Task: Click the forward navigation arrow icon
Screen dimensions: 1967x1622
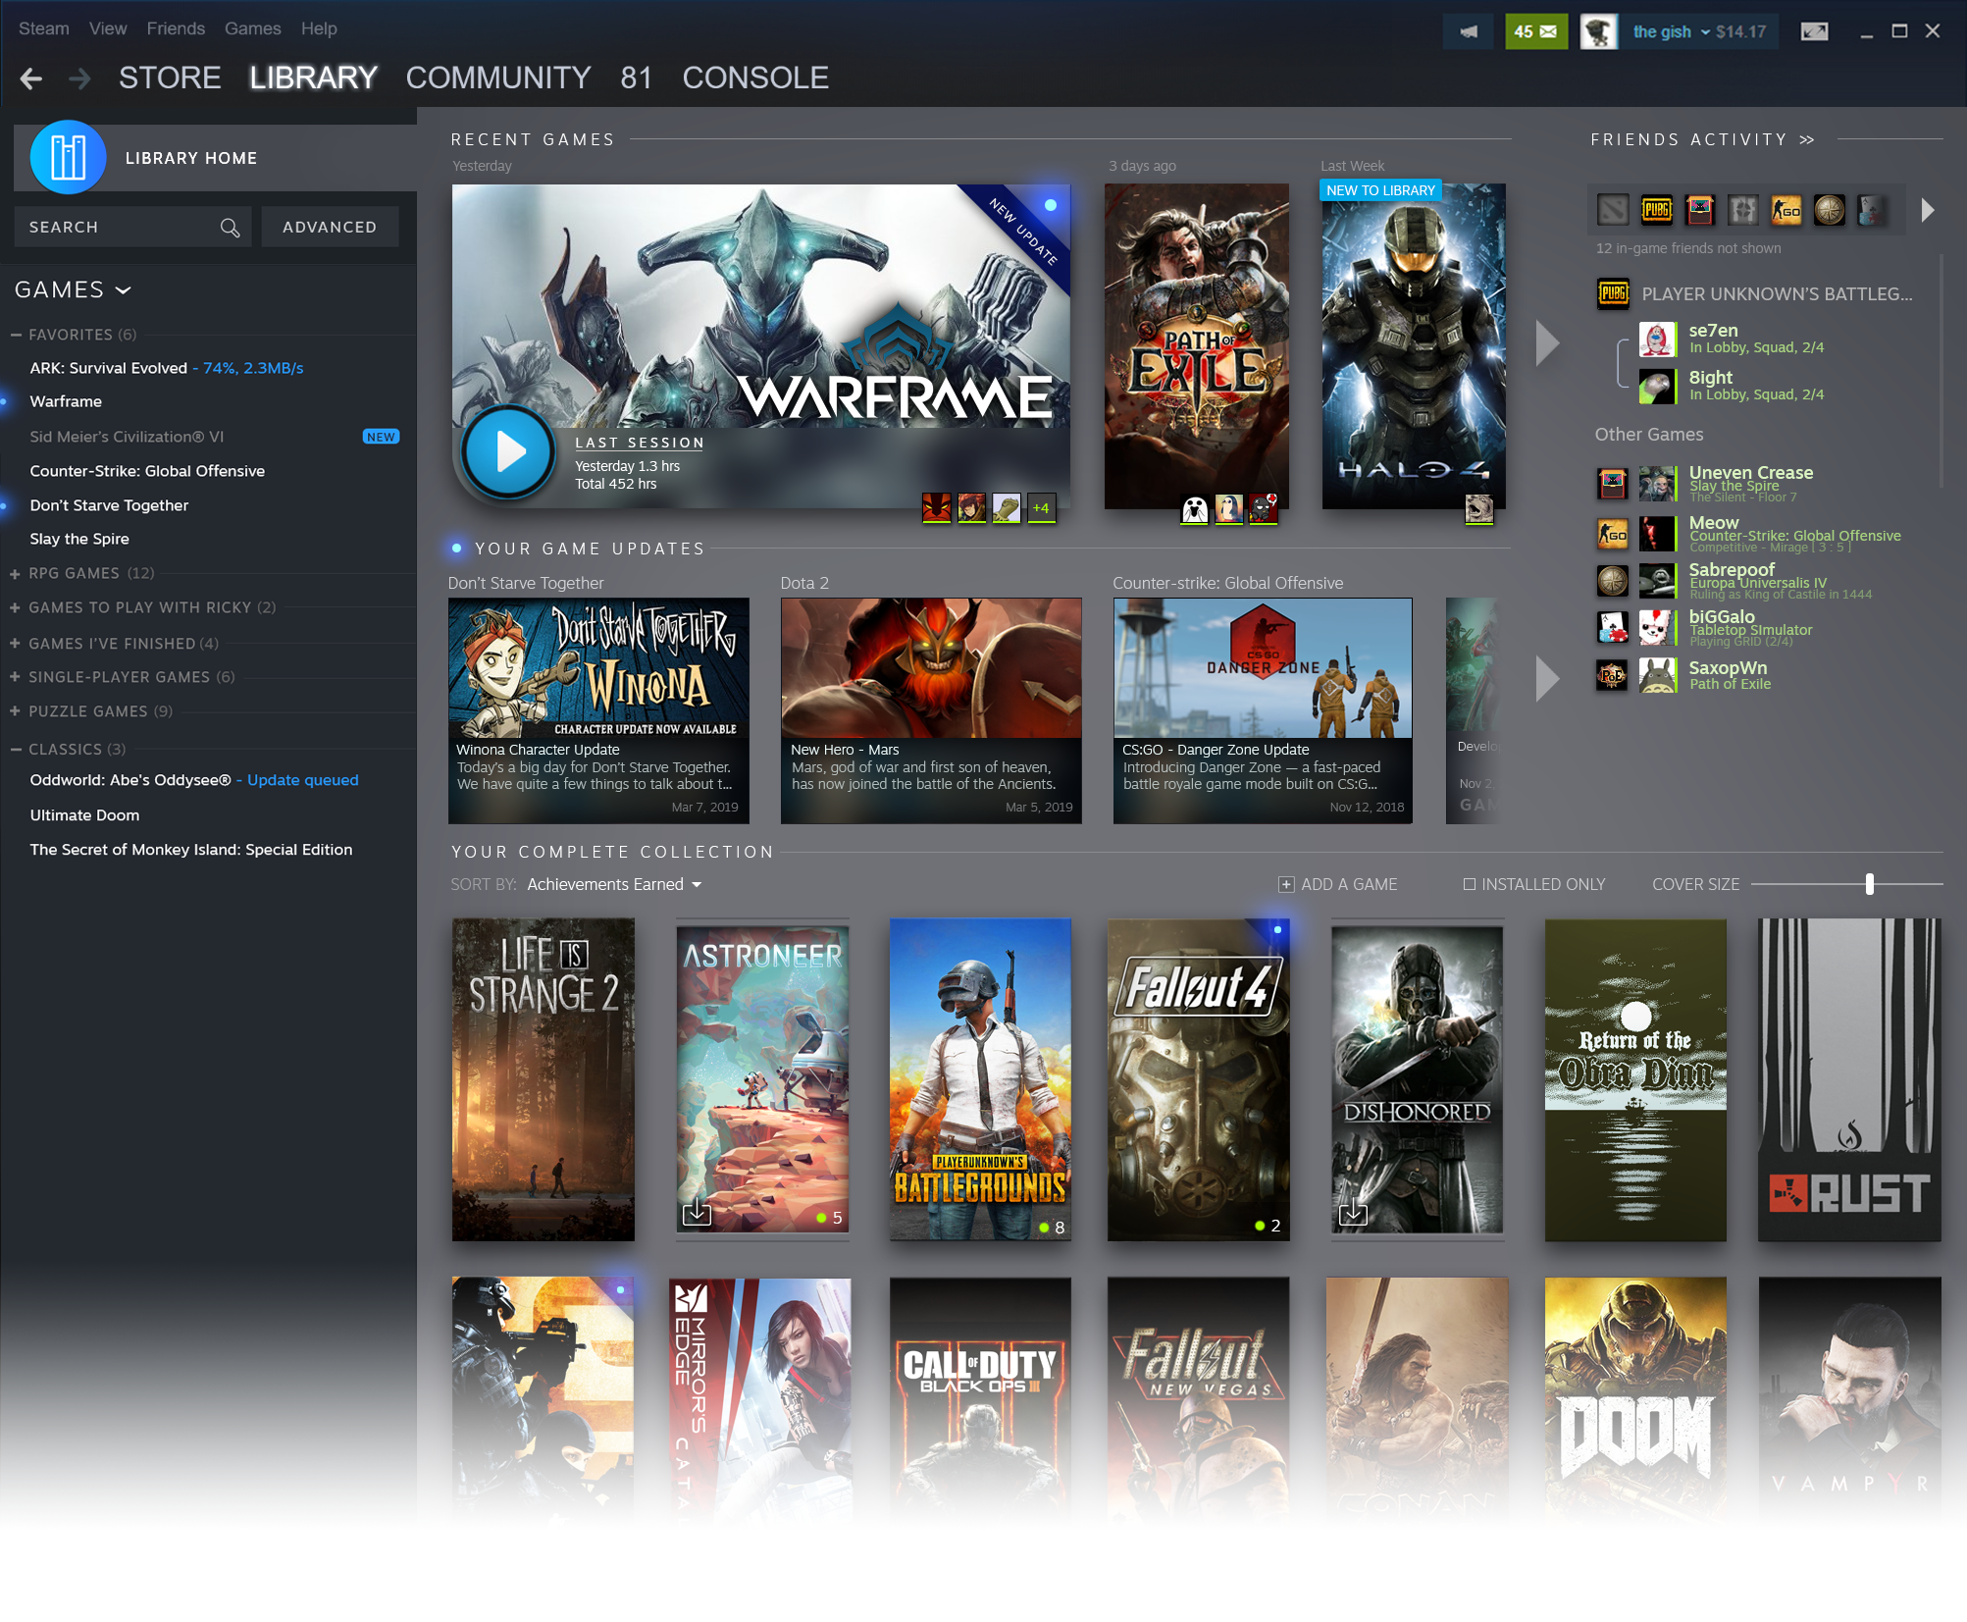Action: click(77, 77)
